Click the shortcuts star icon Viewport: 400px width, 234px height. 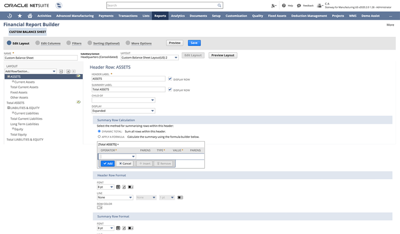20,16
